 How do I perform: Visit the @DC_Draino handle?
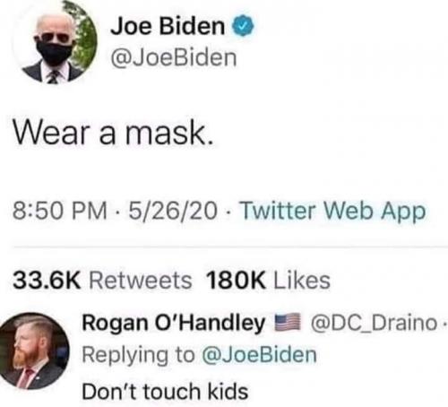point(374,324)
